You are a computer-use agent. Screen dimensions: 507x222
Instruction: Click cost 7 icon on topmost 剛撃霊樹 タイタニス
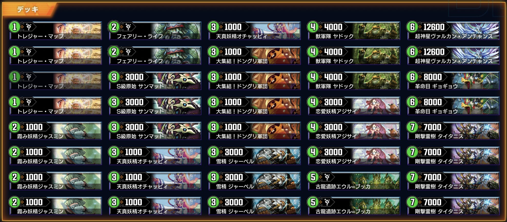click(412, 127)
